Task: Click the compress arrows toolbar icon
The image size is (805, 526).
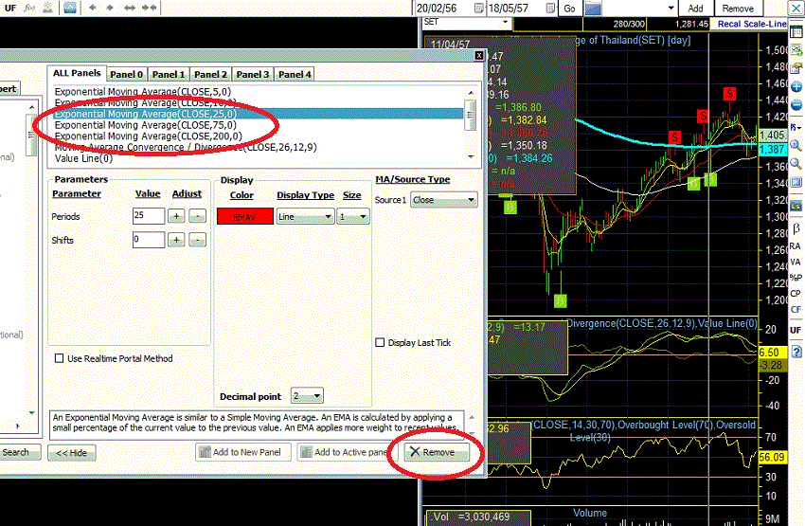Action: pyautogui.click(x=150, y=8)
